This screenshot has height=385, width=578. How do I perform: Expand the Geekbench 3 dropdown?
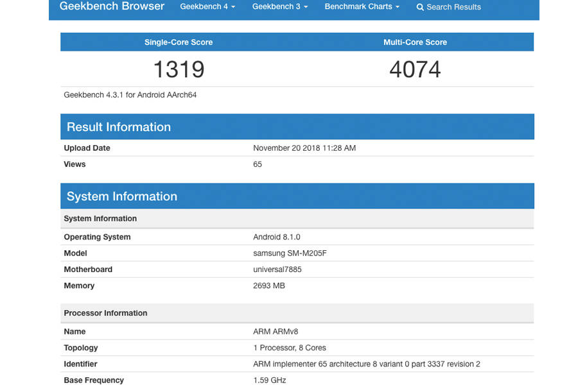[279, 6]
